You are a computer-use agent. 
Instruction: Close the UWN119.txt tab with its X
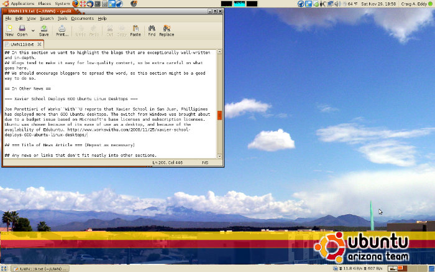click(39, 44)
